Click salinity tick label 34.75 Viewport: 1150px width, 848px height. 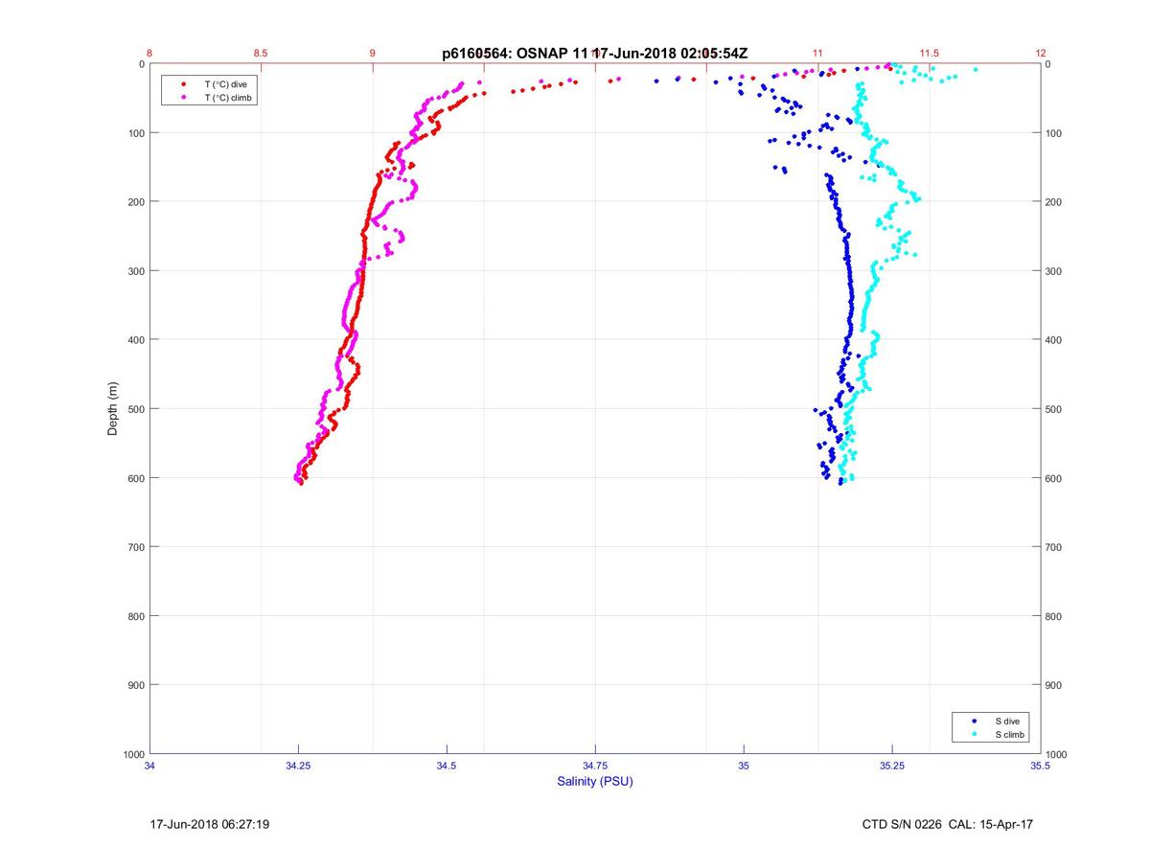(595, 766)
